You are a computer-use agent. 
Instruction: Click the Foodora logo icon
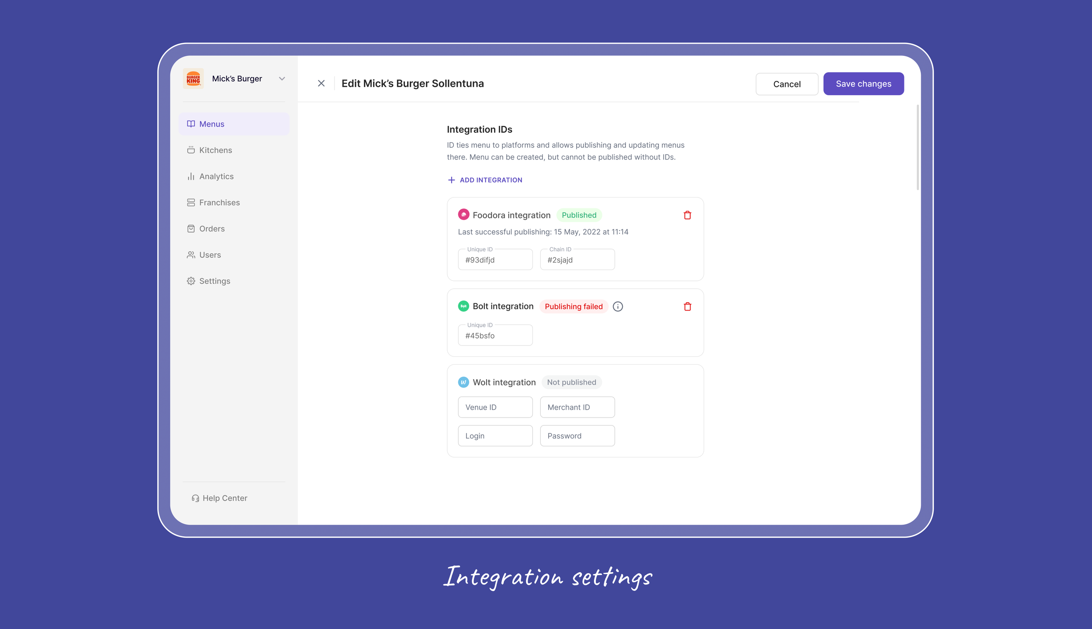(463, 215)
